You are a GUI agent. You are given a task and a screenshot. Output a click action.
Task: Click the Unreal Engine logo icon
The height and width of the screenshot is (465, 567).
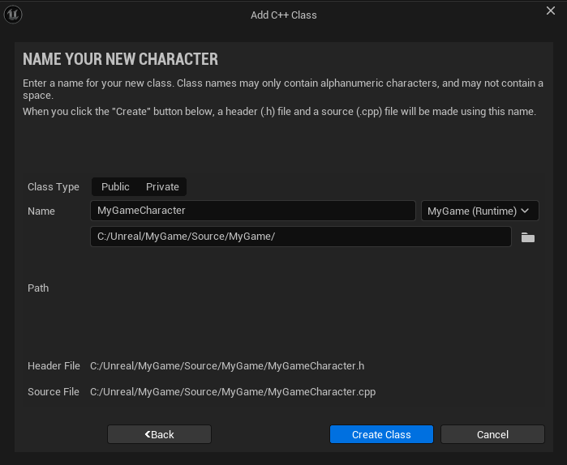pyautogui.click(x=14, y=15)
